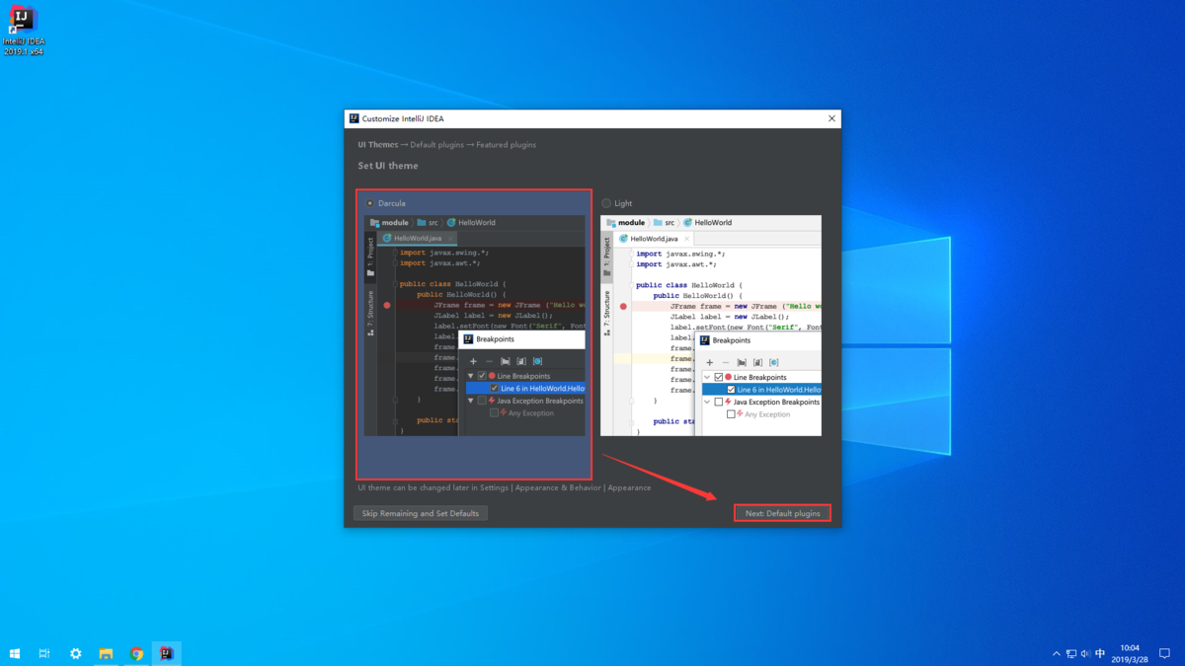Click the UI Themes step in the breadcrumb
This screenshot has height=666, width=1185.
pos(378,145)
